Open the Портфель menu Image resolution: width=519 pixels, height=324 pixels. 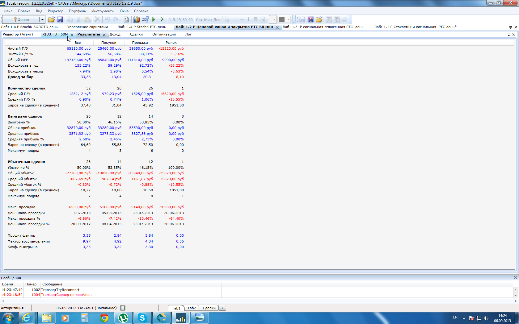[x=77, y=11]
